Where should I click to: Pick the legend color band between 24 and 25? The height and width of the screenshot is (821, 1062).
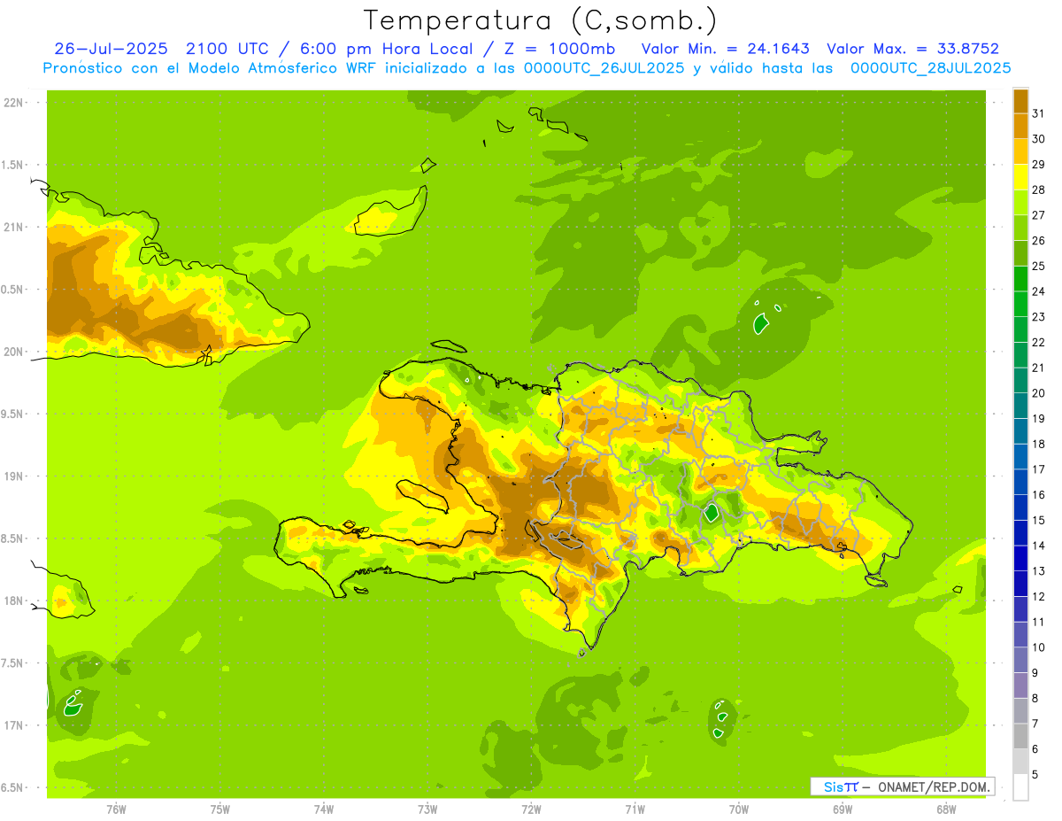coord(1020,278)
